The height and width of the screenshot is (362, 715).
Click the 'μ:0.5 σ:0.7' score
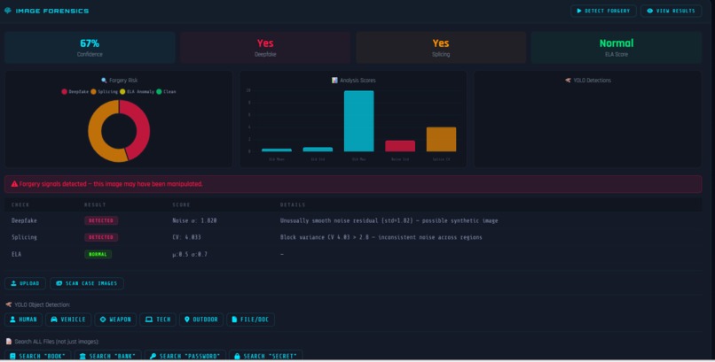(x=190, y=254)
